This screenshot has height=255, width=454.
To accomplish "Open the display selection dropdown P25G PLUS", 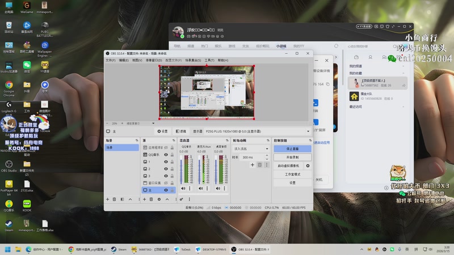I will pyautogui.click(x=257, y=131).
